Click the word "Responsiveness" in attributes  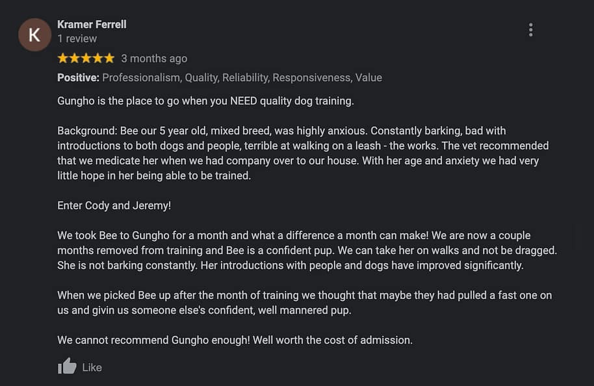[x=311, y=78]
